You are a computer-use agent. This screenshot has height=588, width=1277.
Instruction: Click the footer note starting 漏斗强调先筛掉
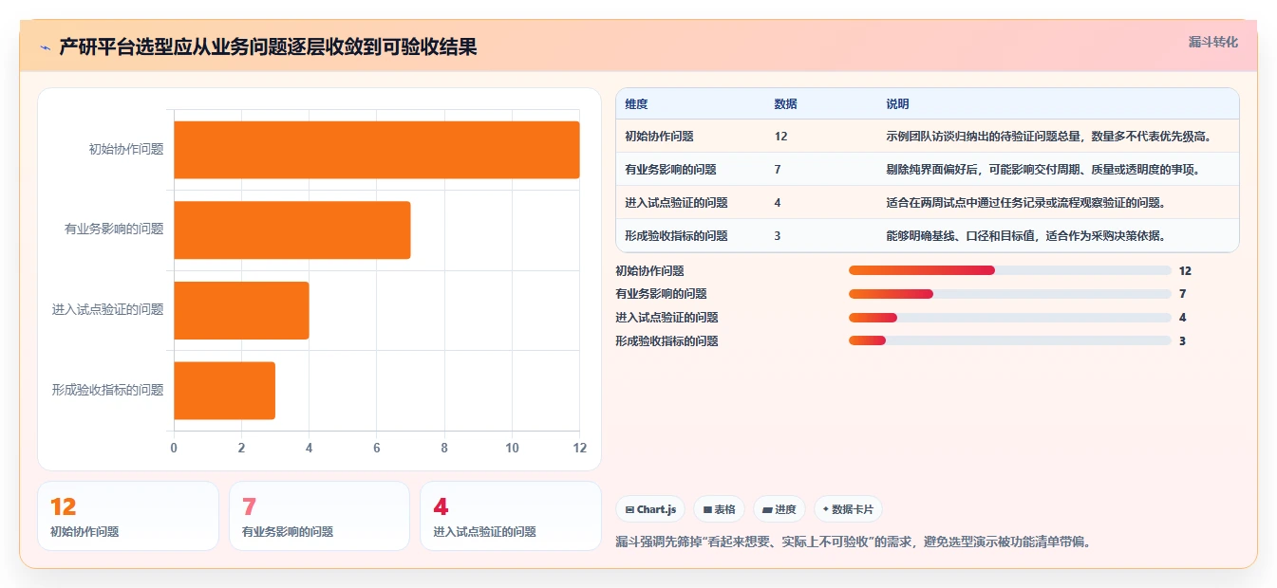click(853, 542)
